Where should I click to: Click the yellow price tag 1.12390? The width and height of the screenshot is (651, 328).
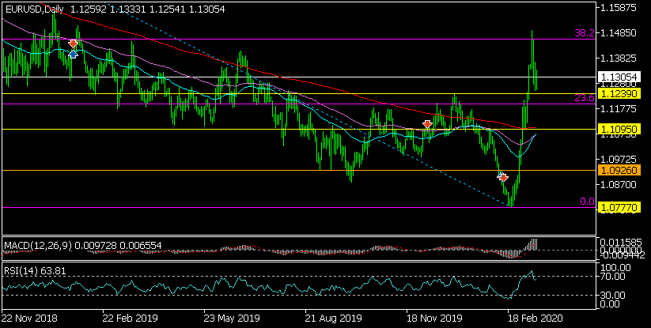pyautogui.click(x=619, y=94)
